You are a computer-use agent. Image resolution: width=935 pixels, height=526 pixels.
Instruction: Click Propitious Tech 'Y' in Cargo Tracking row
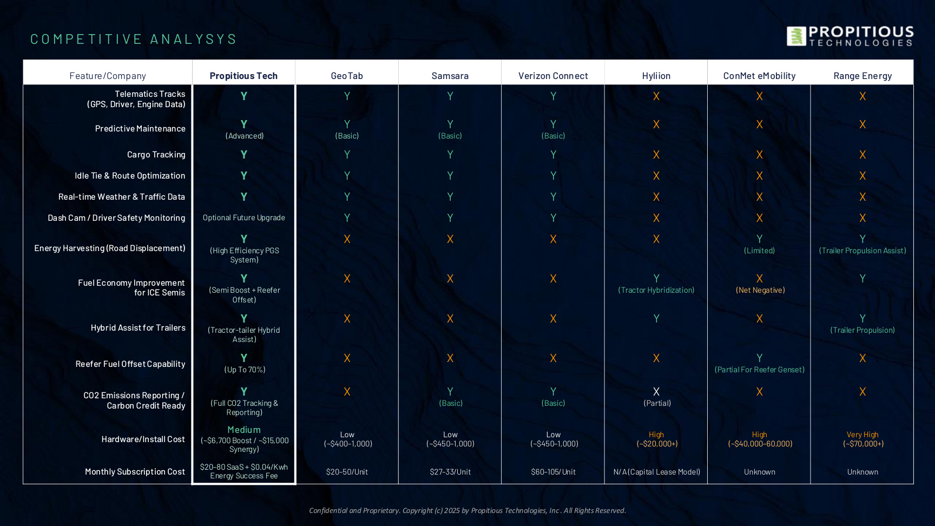(244, 155)
